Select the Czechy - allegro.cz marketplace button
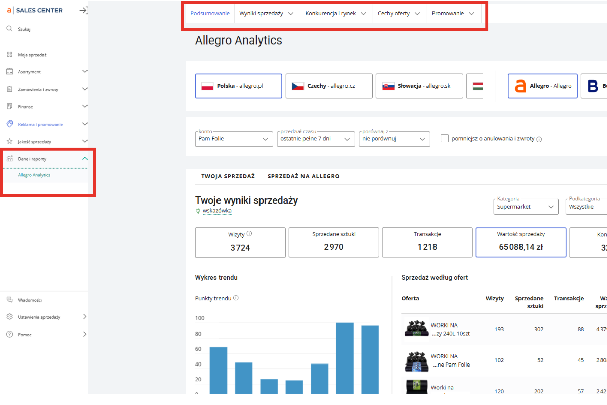The width and height of the screenshot is (607, 405). (329, 86)
